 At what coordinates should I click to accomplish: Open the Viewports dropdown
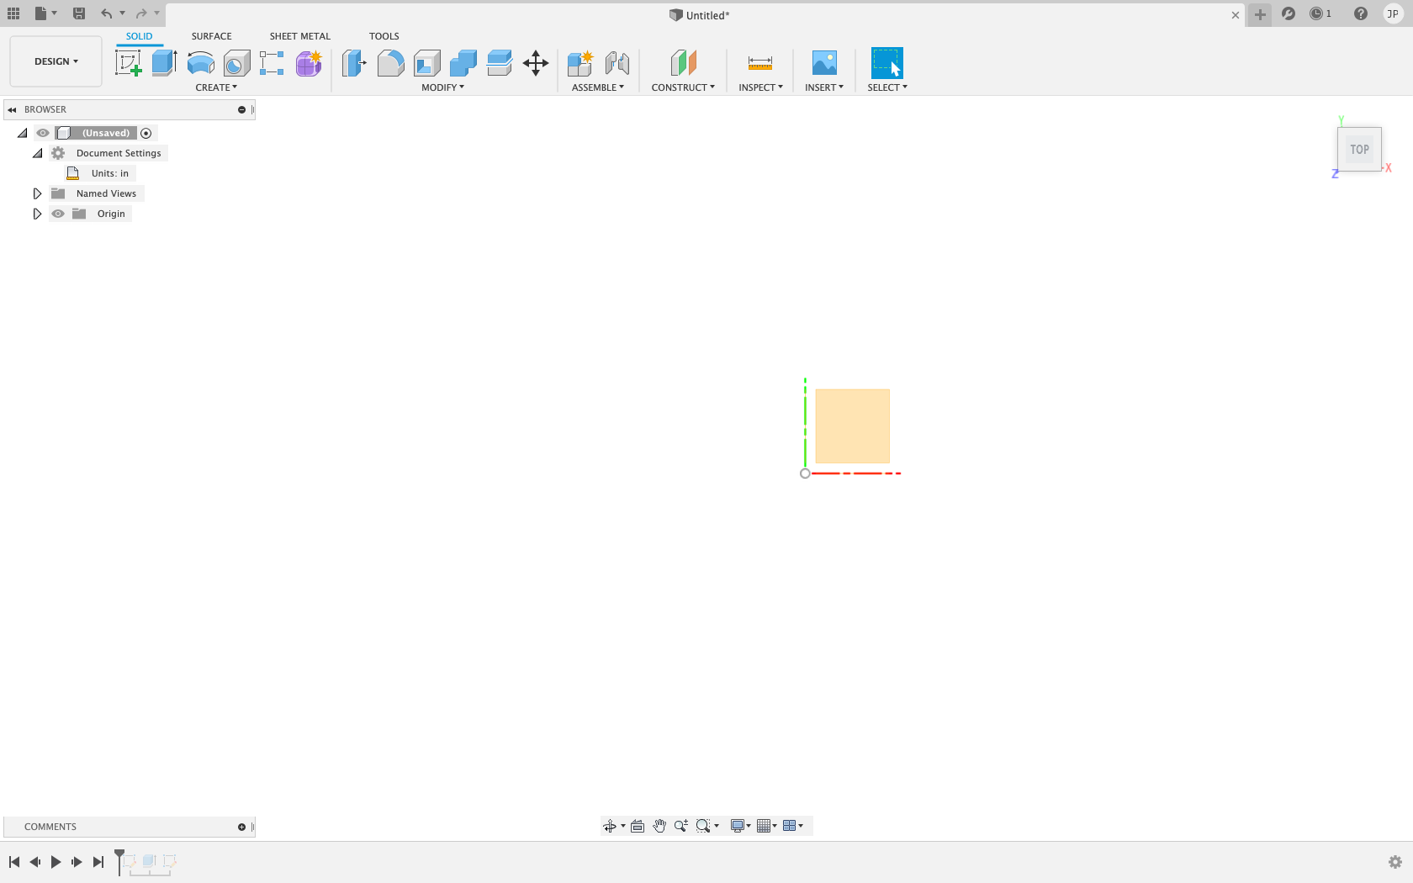pos(793,826)
